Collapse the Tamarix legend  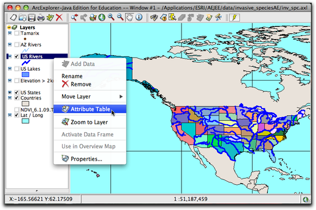pyautogui.click(x=10, y=33)
